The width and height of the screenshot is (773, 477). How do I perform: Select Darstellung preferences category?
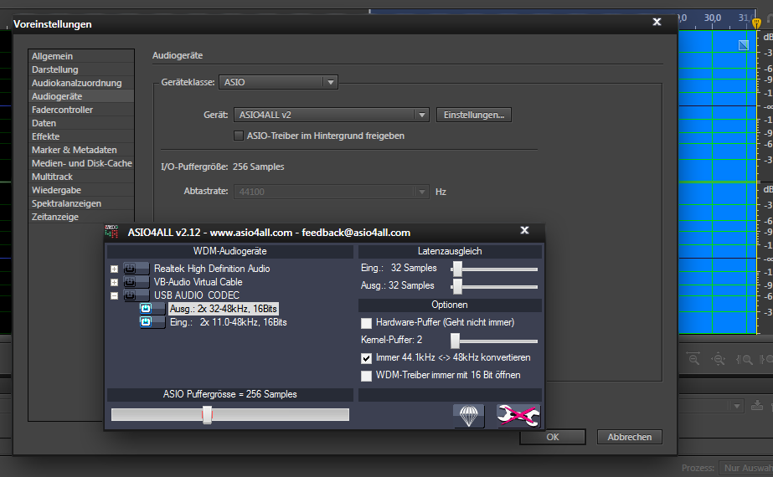[x=81, y=69]
